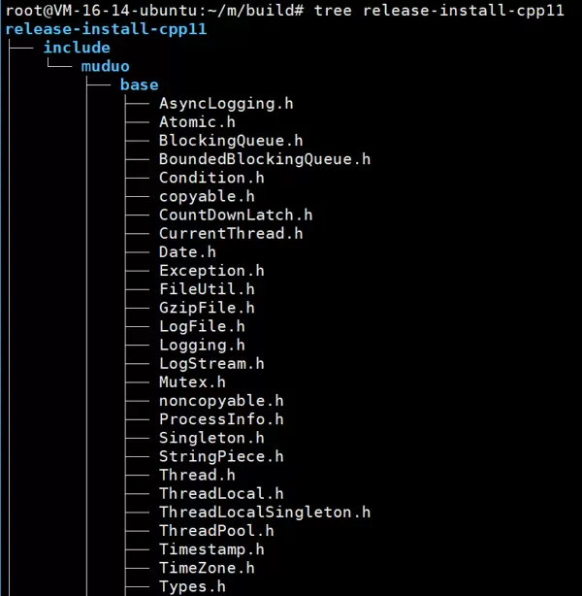Select the include directory entry

(x=77, y=48)
